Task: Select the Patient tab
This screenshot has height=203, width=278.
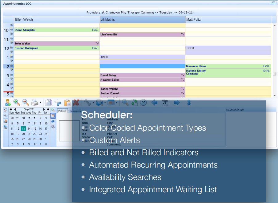Action: (62, 111)
